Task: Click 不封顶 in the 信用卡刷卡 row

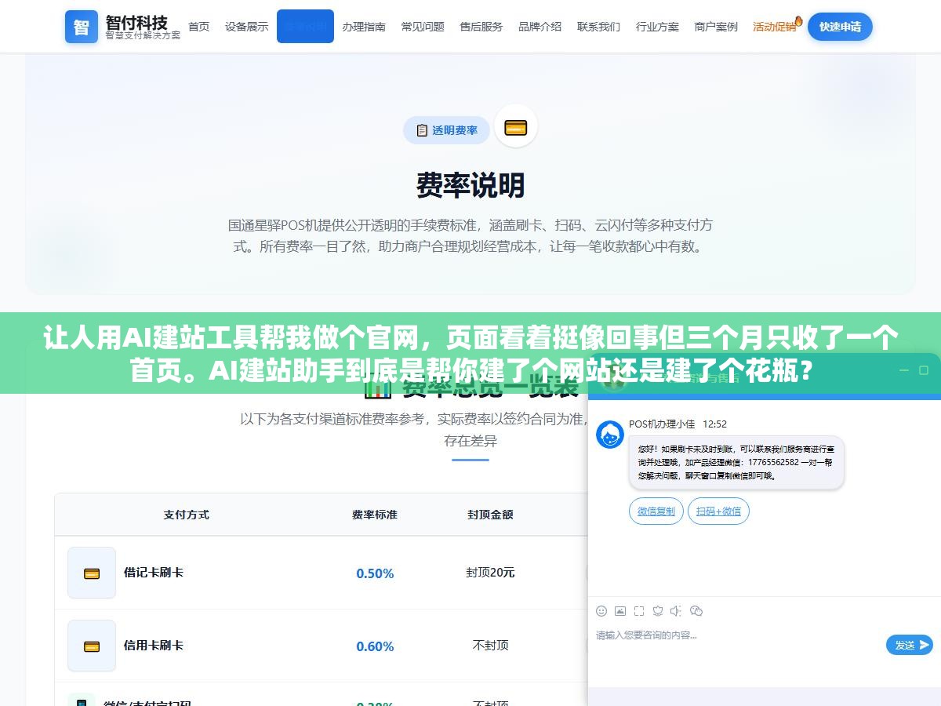Action: (490, 646)
